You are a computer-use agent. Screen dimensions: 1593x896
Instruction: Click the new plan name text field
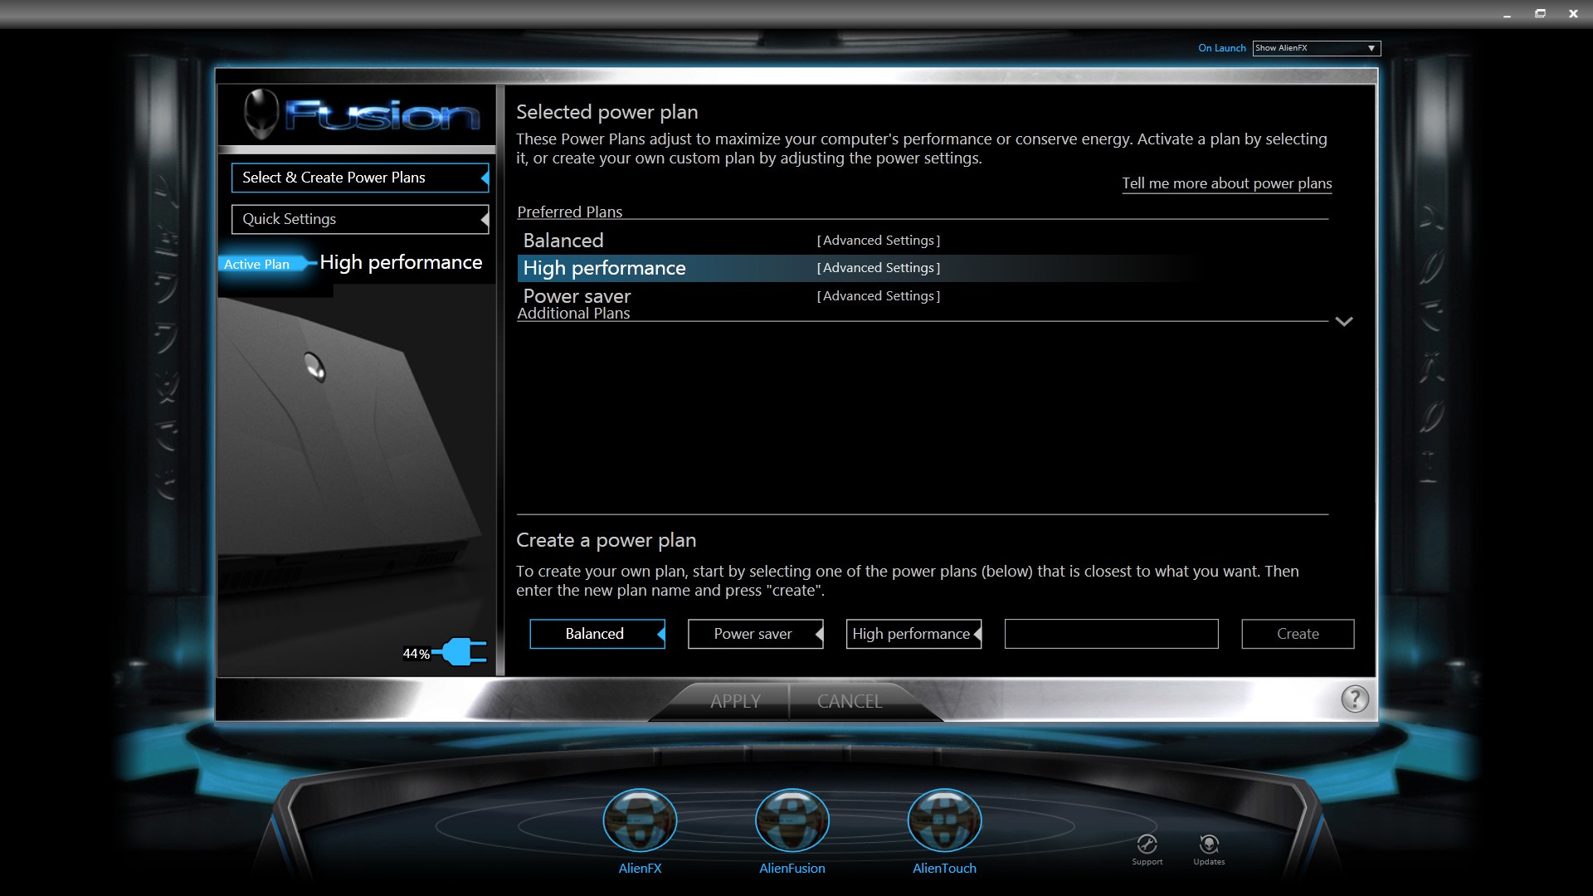(x=1111, y=634)
